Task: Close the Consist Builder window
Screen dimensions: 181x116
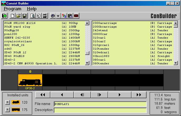Action: coord(177,3)
